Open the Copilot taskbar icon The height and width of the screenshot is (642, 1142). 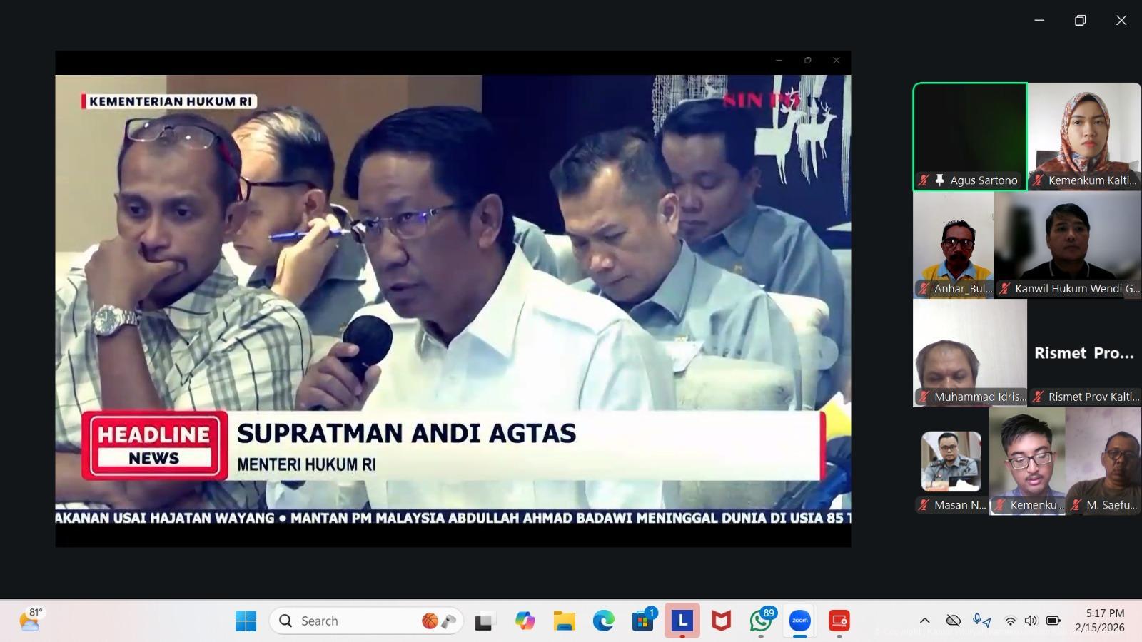tap(525, 621)
